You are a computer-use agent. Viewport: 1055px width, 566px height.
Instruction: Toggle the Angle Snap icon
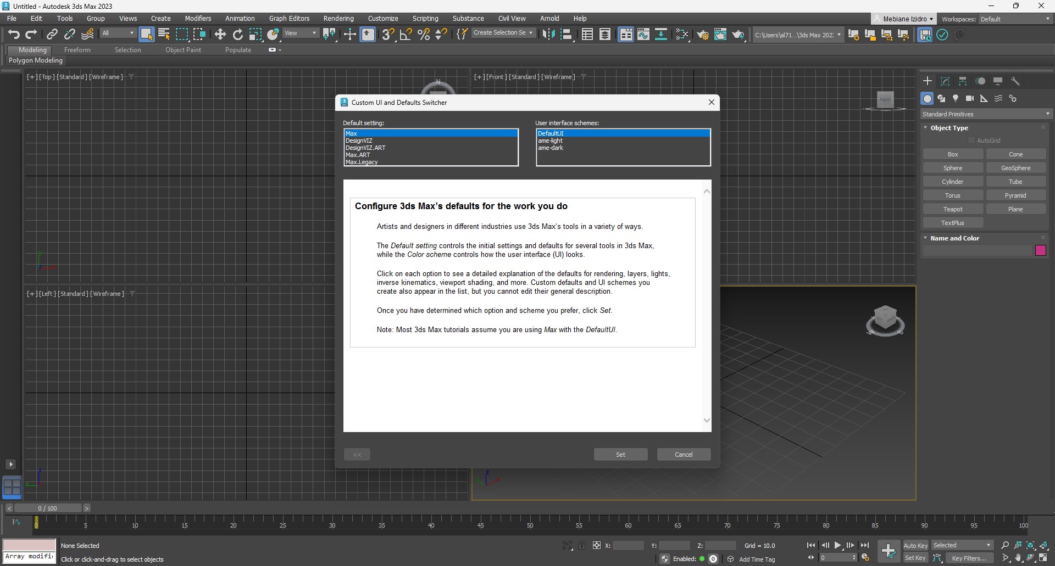pyautogui.click(x=406, y=35)
